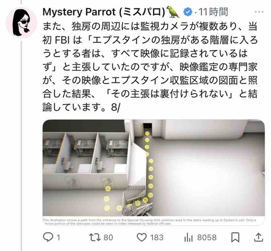271x251 pixels.
Task: Tap the share upload icon
Action: click(259, 237)
